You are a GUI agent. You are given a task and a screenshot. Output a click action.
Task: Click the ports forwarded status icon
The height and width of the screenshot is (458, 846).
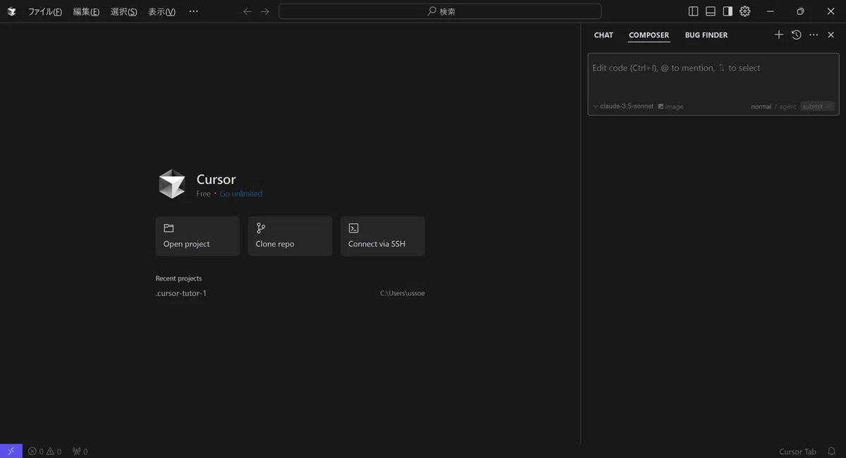[x=80, y=451]
